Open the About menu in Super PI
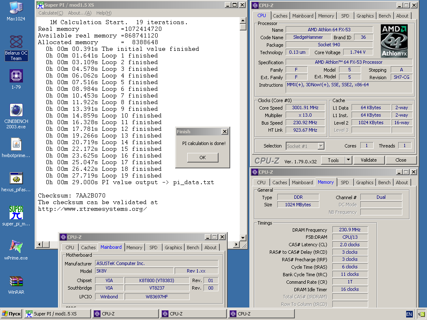The height and width of the screenshot is (320, 427). [x=80, y=13]
